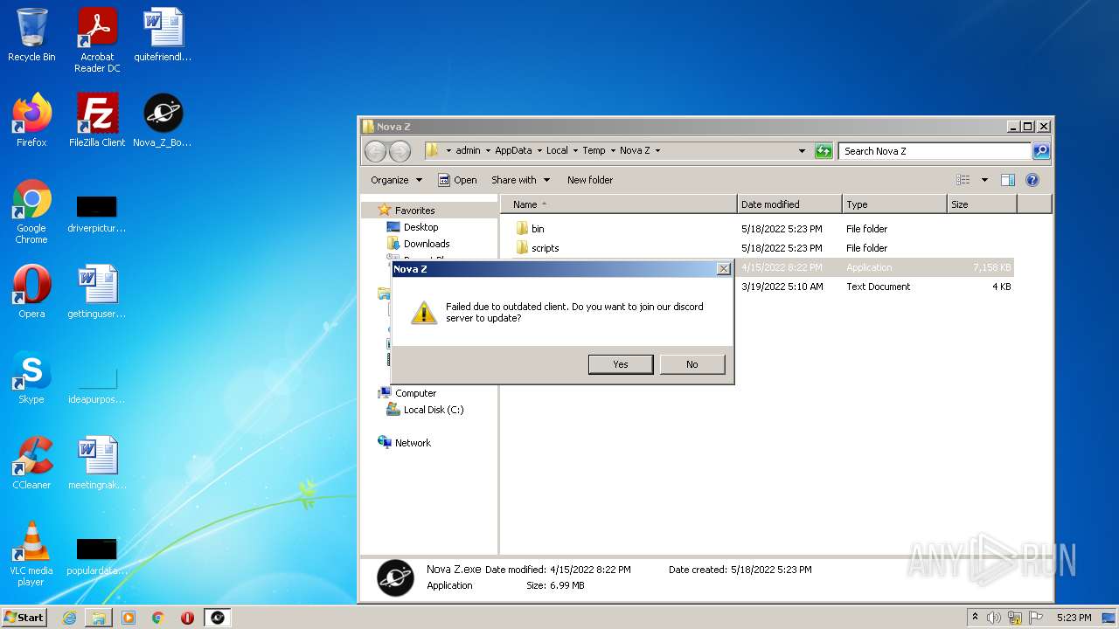Screen dimensions: 1119x629
Task: Sort files by Size column
Action: (982, 204)
